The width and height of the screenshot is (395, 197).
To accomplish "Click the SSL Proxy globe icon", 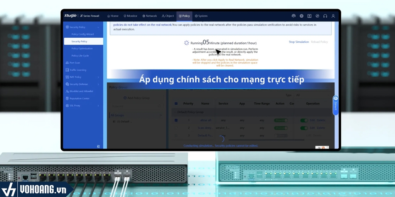I will point(67,106).
